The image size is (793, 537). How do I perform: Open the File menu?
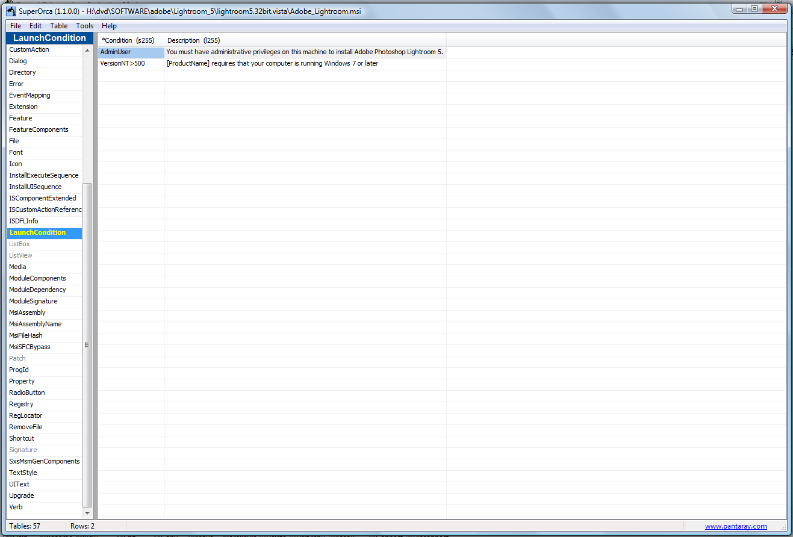tap(16, 26)
